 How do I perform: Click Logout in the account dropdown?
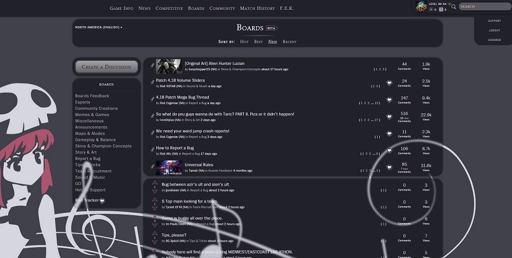point(495,30)
